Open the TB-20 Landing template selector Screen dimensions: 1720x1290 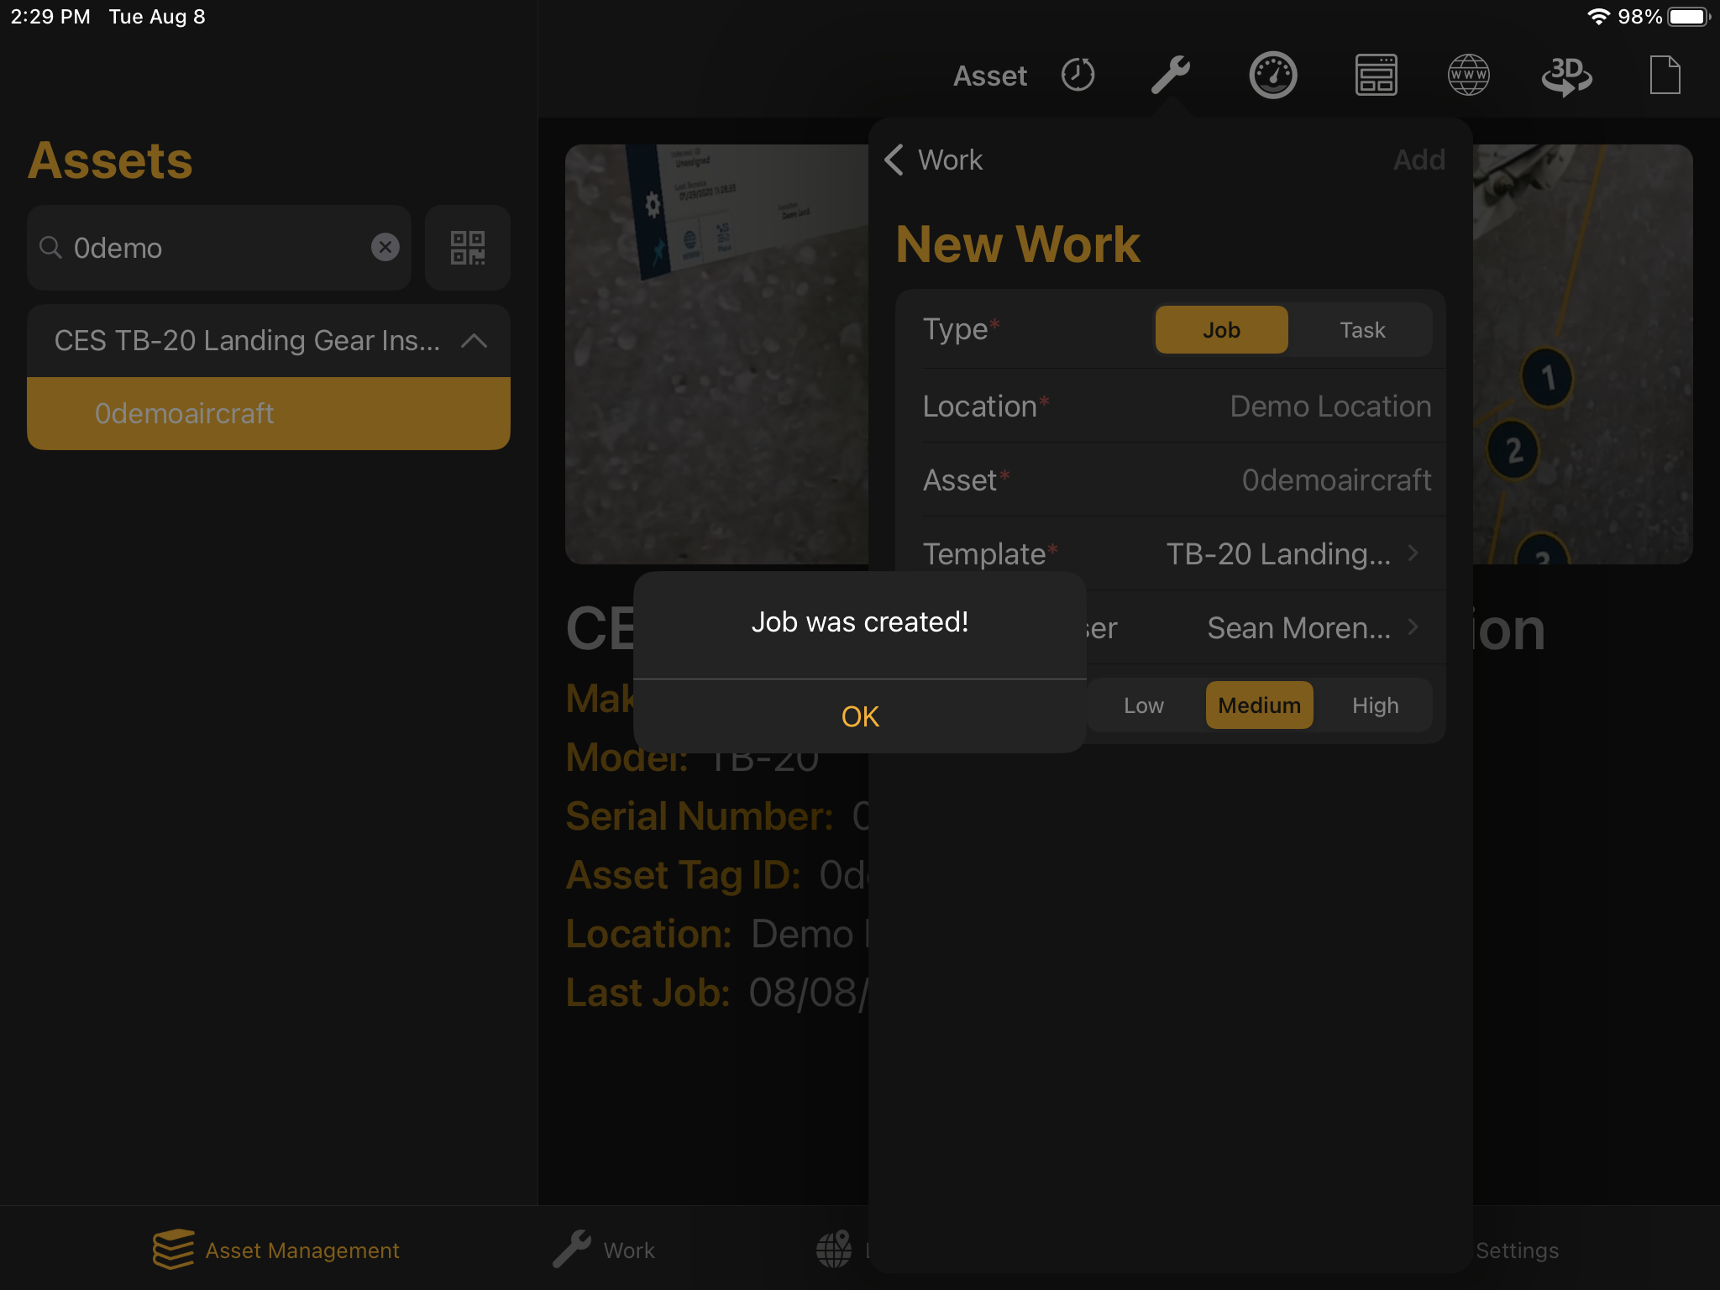click(1285, 553)
